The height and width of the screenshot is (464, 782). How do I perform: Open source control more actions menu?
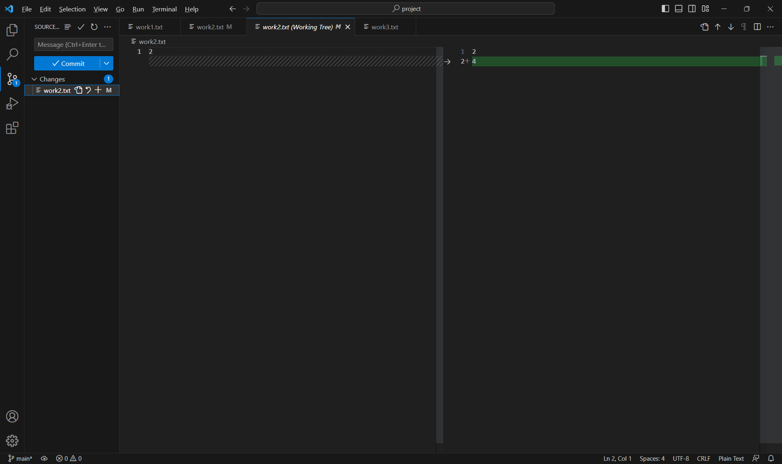[108, 27]
